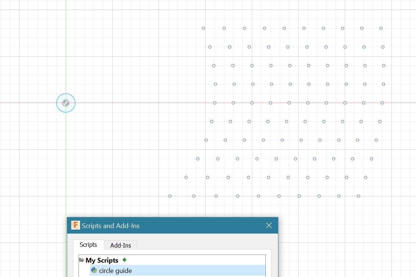This screenshot has width=416, height=277.
Task: Select the large blue circle at the sketch origin
Action: tap(66, 103)
